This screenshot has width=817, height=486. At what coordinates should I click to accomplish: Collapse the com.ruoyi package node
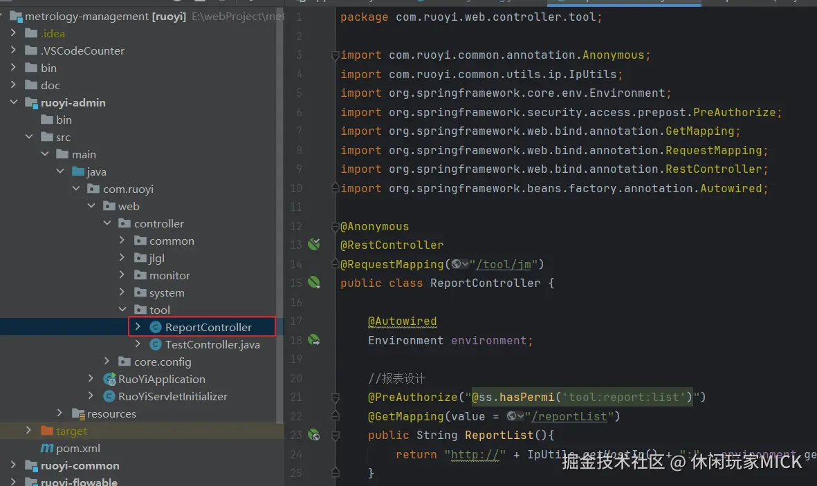coord(76,188)
